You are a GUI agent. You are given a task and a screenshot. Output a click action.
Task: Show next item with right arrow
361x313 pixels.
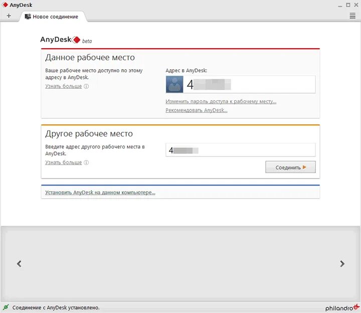pyautogui.click(x=342, y=264)
